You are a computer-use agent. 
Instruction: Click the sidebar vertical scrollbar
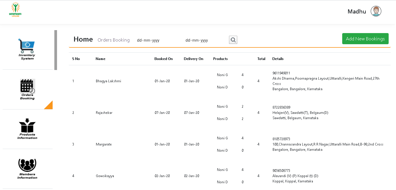tap(56, 50)
